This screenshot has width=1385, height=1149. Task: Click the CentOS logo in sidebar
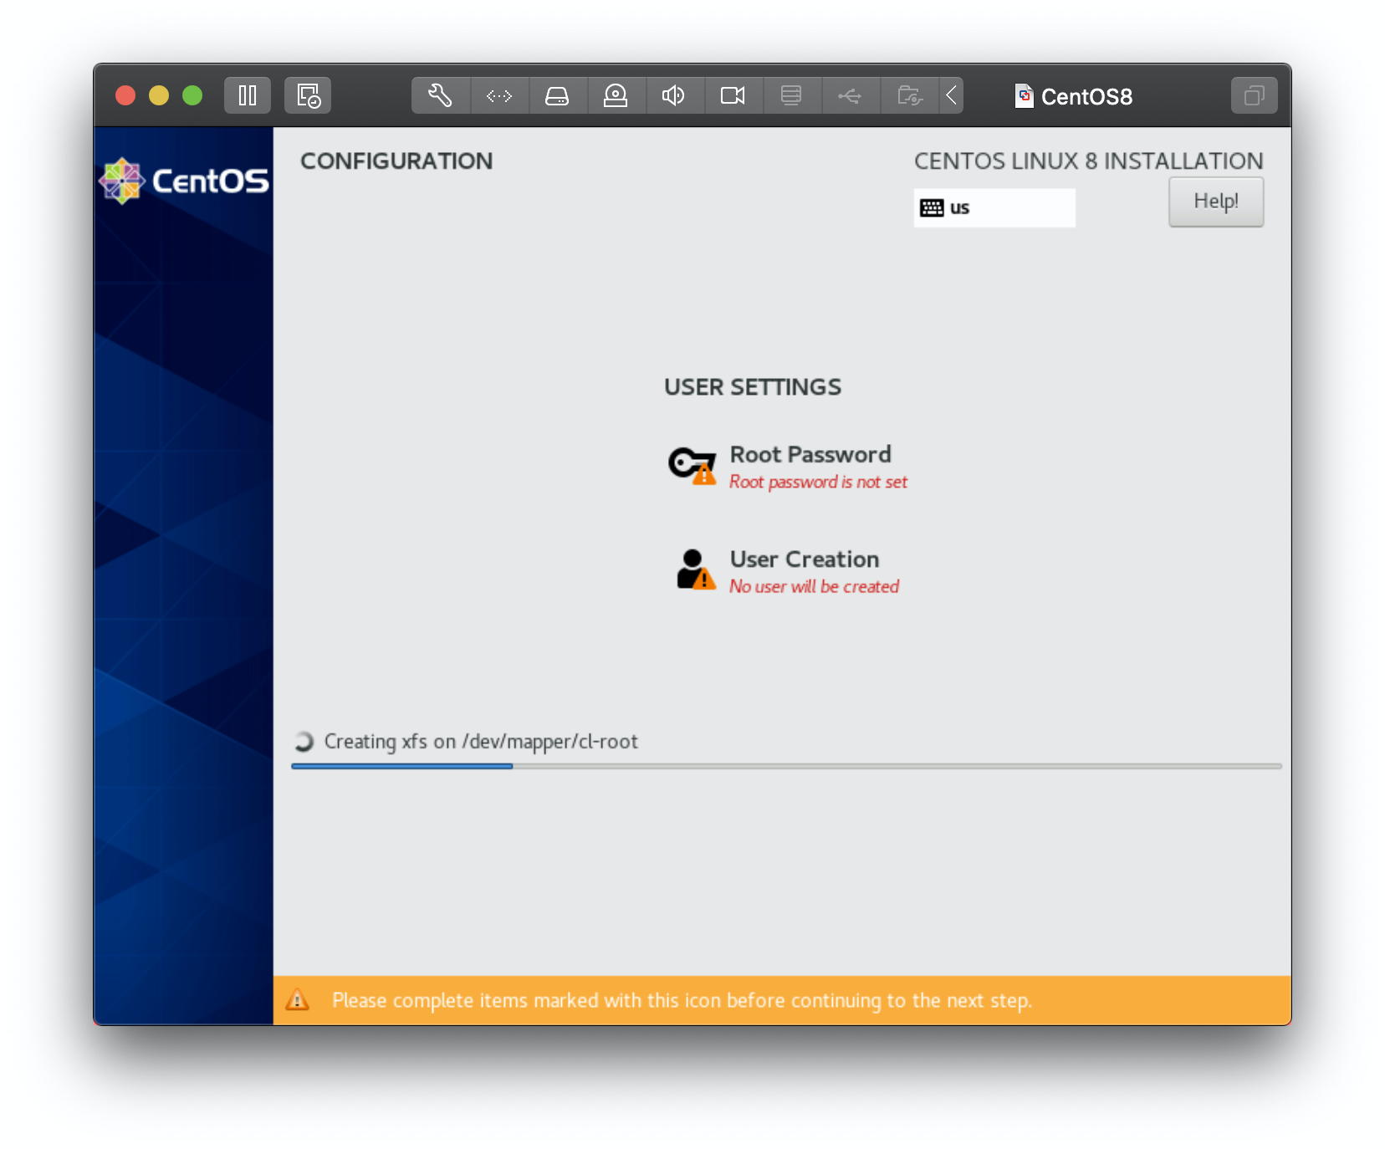(x=184, y=181)
